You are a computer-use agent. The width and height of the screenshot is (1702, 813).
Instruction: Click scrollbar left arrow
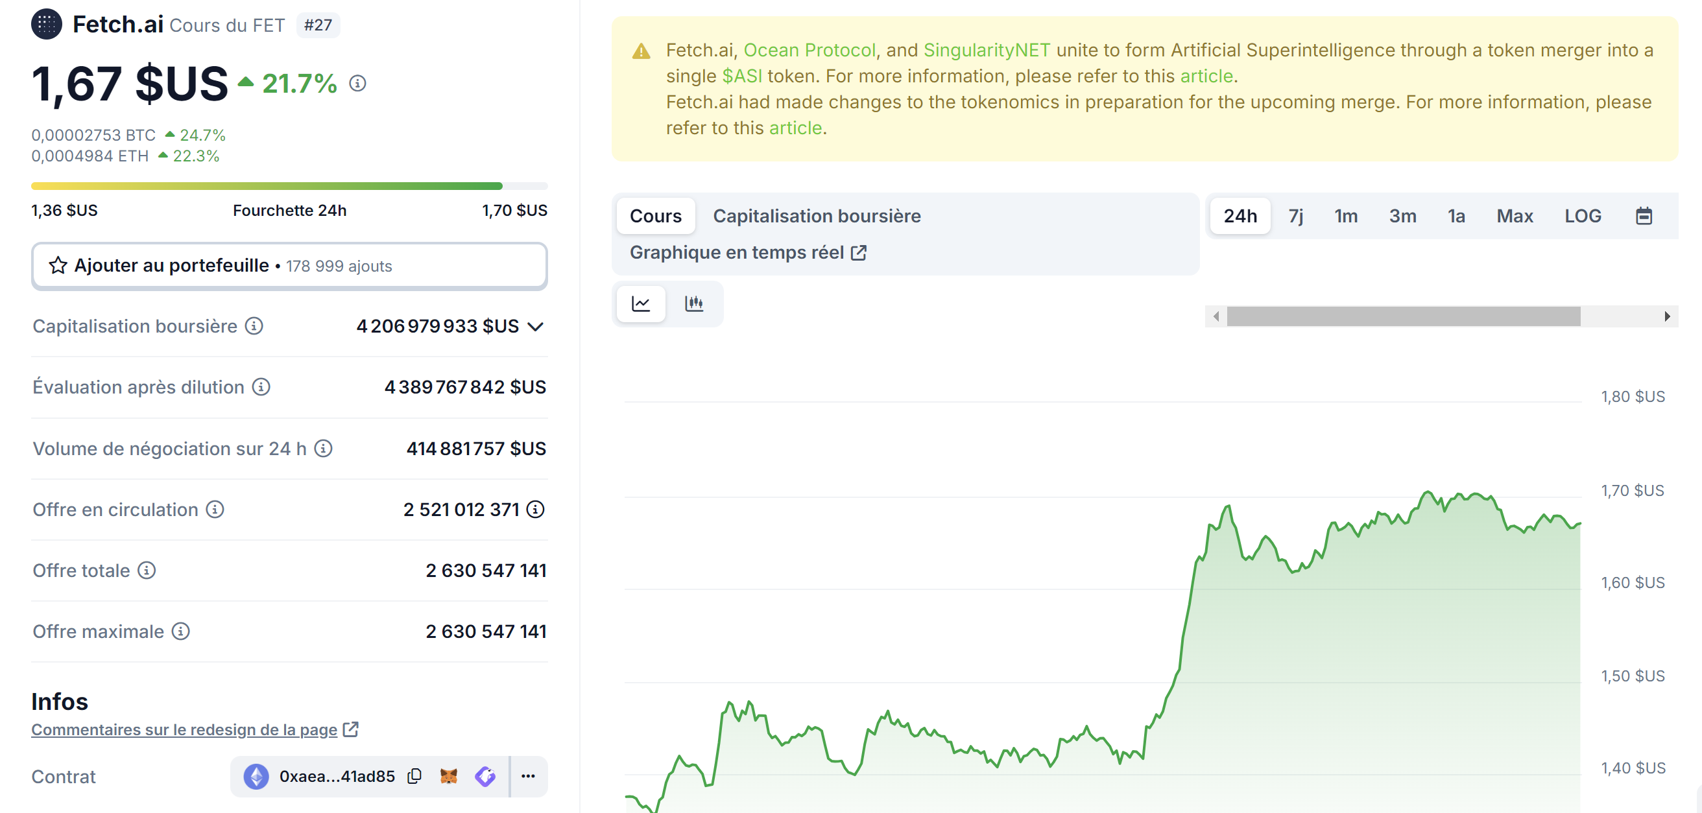tap(1216, 316)
